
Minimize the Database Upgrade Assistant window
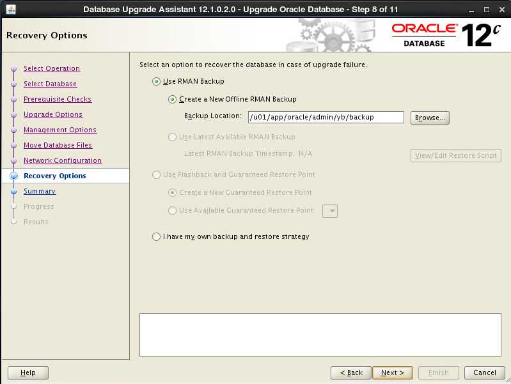pos(471,10)
